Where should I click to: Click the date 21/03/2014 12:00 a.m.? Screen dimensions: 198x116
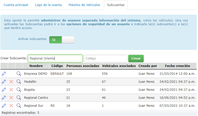[x=177, y=74]
